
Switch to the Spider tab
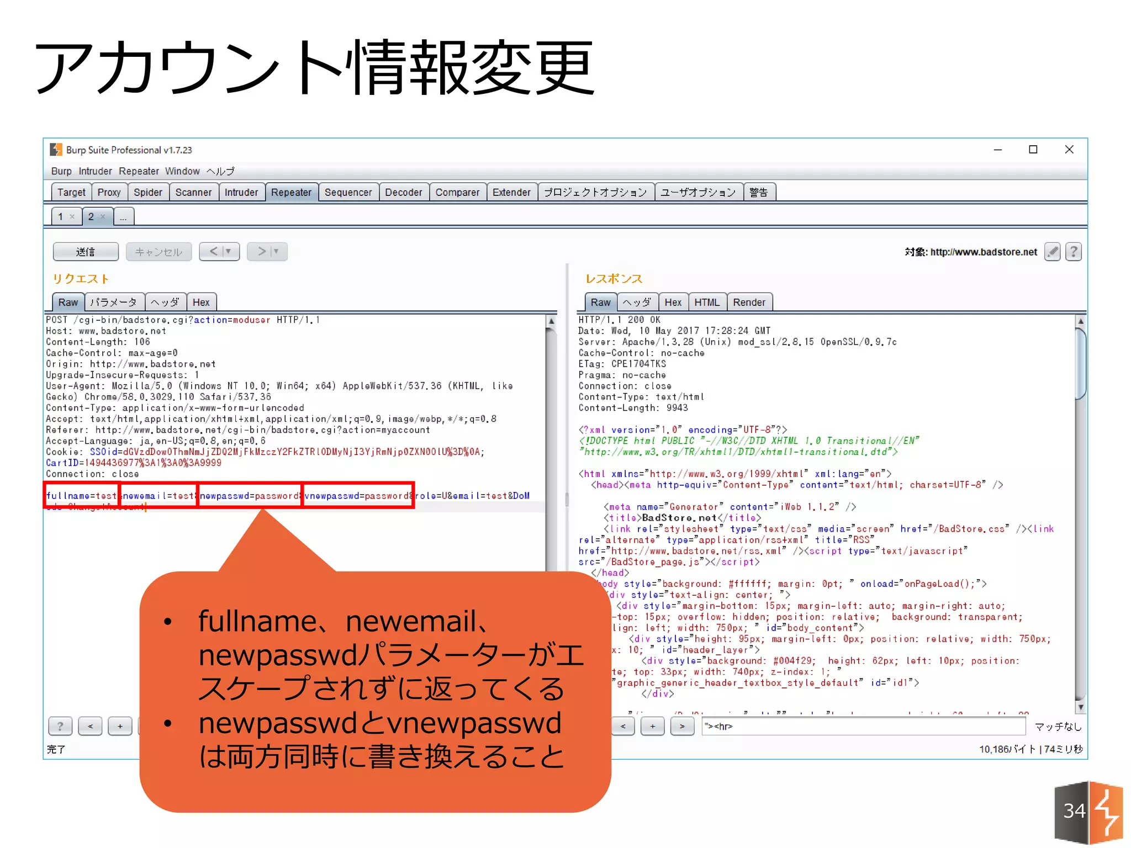point(148,192)
